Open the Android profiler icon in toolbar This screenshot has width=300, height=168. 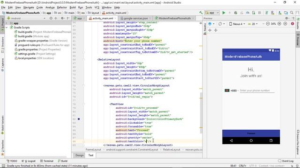coord(247,13)
